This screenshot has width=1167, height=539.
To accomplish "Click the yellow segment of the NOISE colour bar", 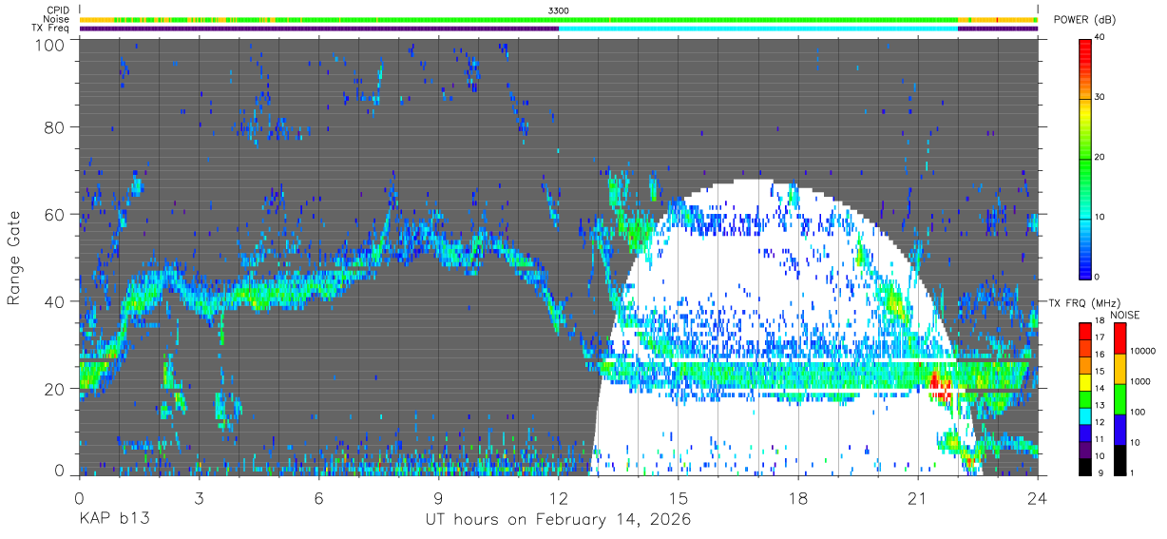I will 1119,368.
